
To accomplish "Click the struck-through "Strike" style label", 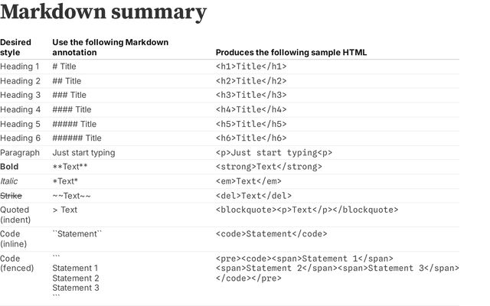I will pos(11,195).
